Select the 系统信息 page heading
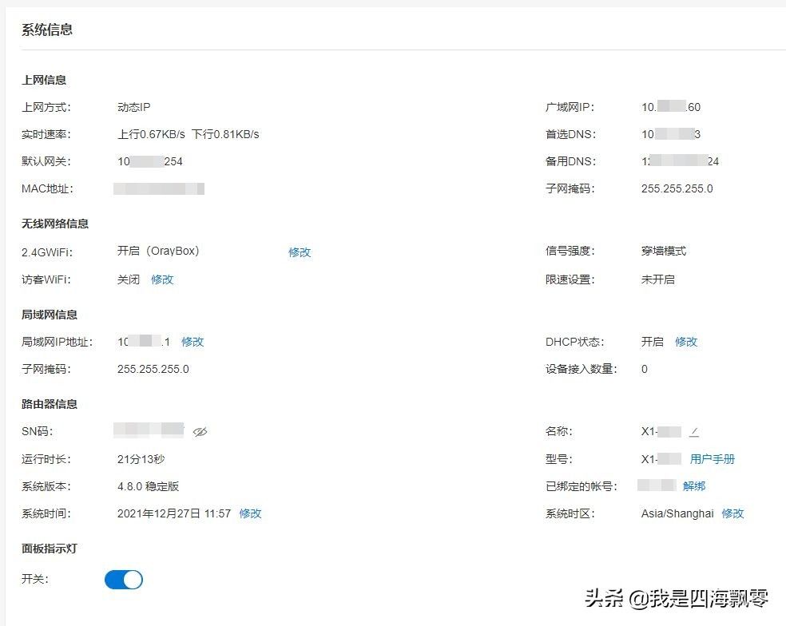Screen dimensions: 786x626 [47, 30]
